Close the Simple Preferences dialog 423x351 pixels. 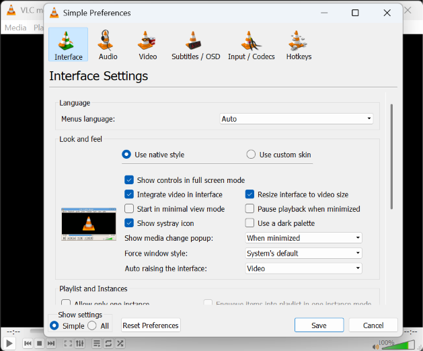[387, 13]
